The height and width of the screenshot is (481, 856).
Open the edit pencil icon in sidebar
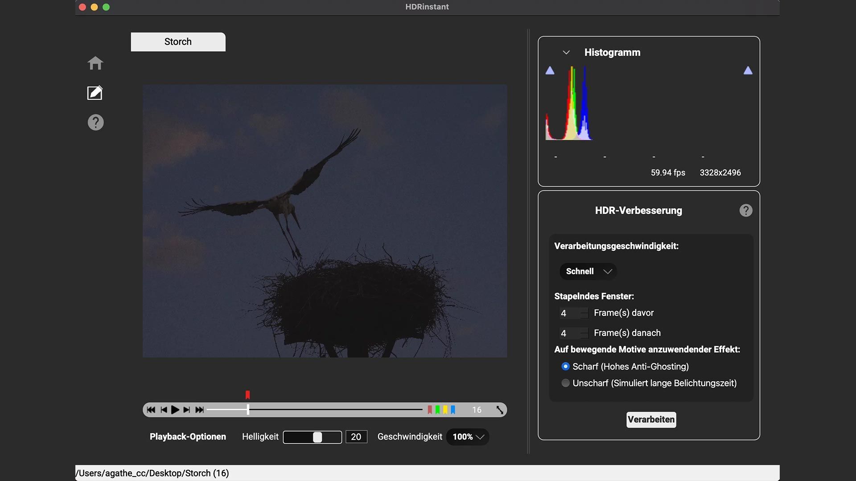point(95,93)
